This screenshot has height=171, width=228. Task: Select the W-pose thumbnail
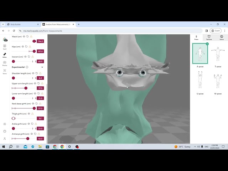pyautogui.click(x=218, y=81)
